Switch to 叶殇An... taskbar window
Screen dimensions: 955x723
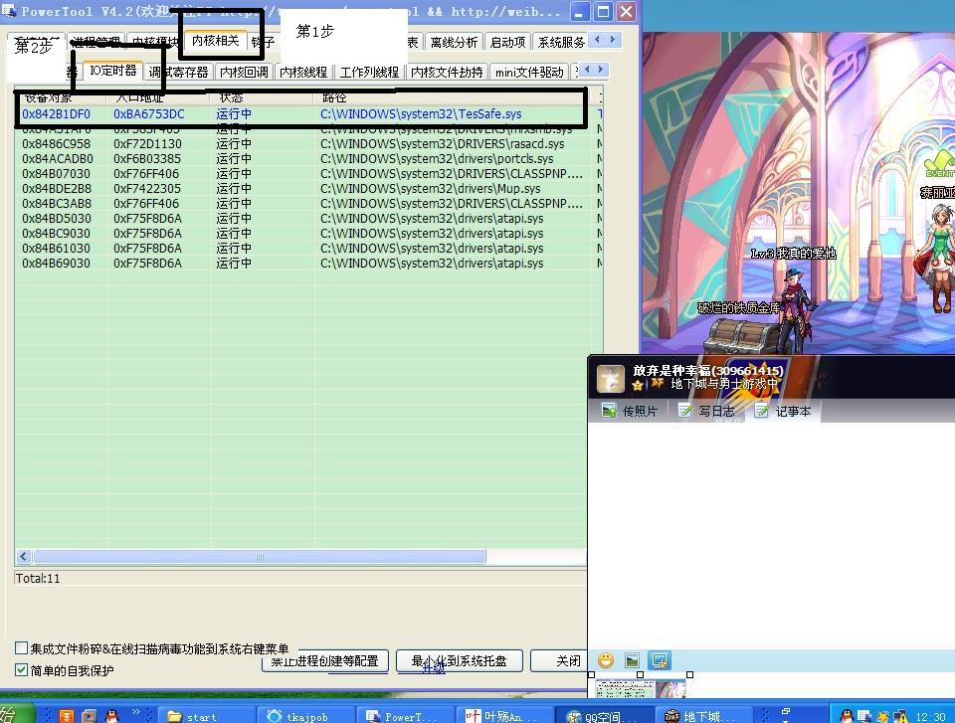point(505,716)
